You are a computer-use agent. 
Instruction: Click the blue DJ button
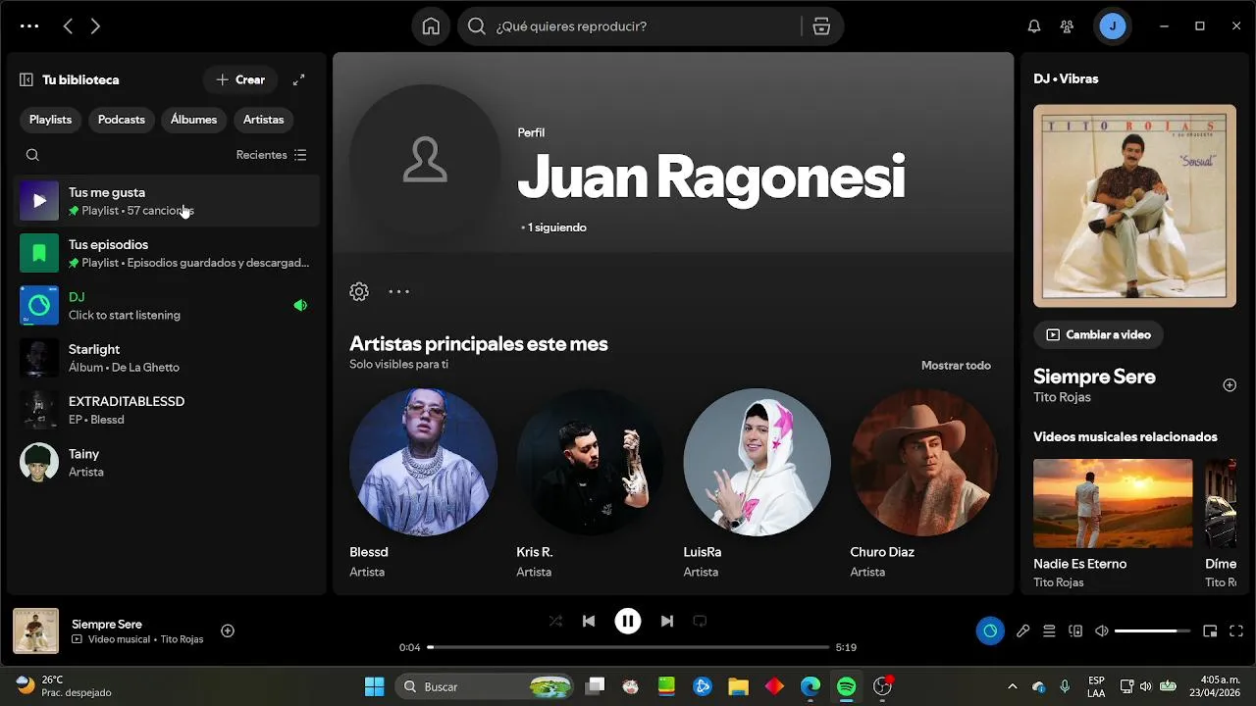point(990,630)
